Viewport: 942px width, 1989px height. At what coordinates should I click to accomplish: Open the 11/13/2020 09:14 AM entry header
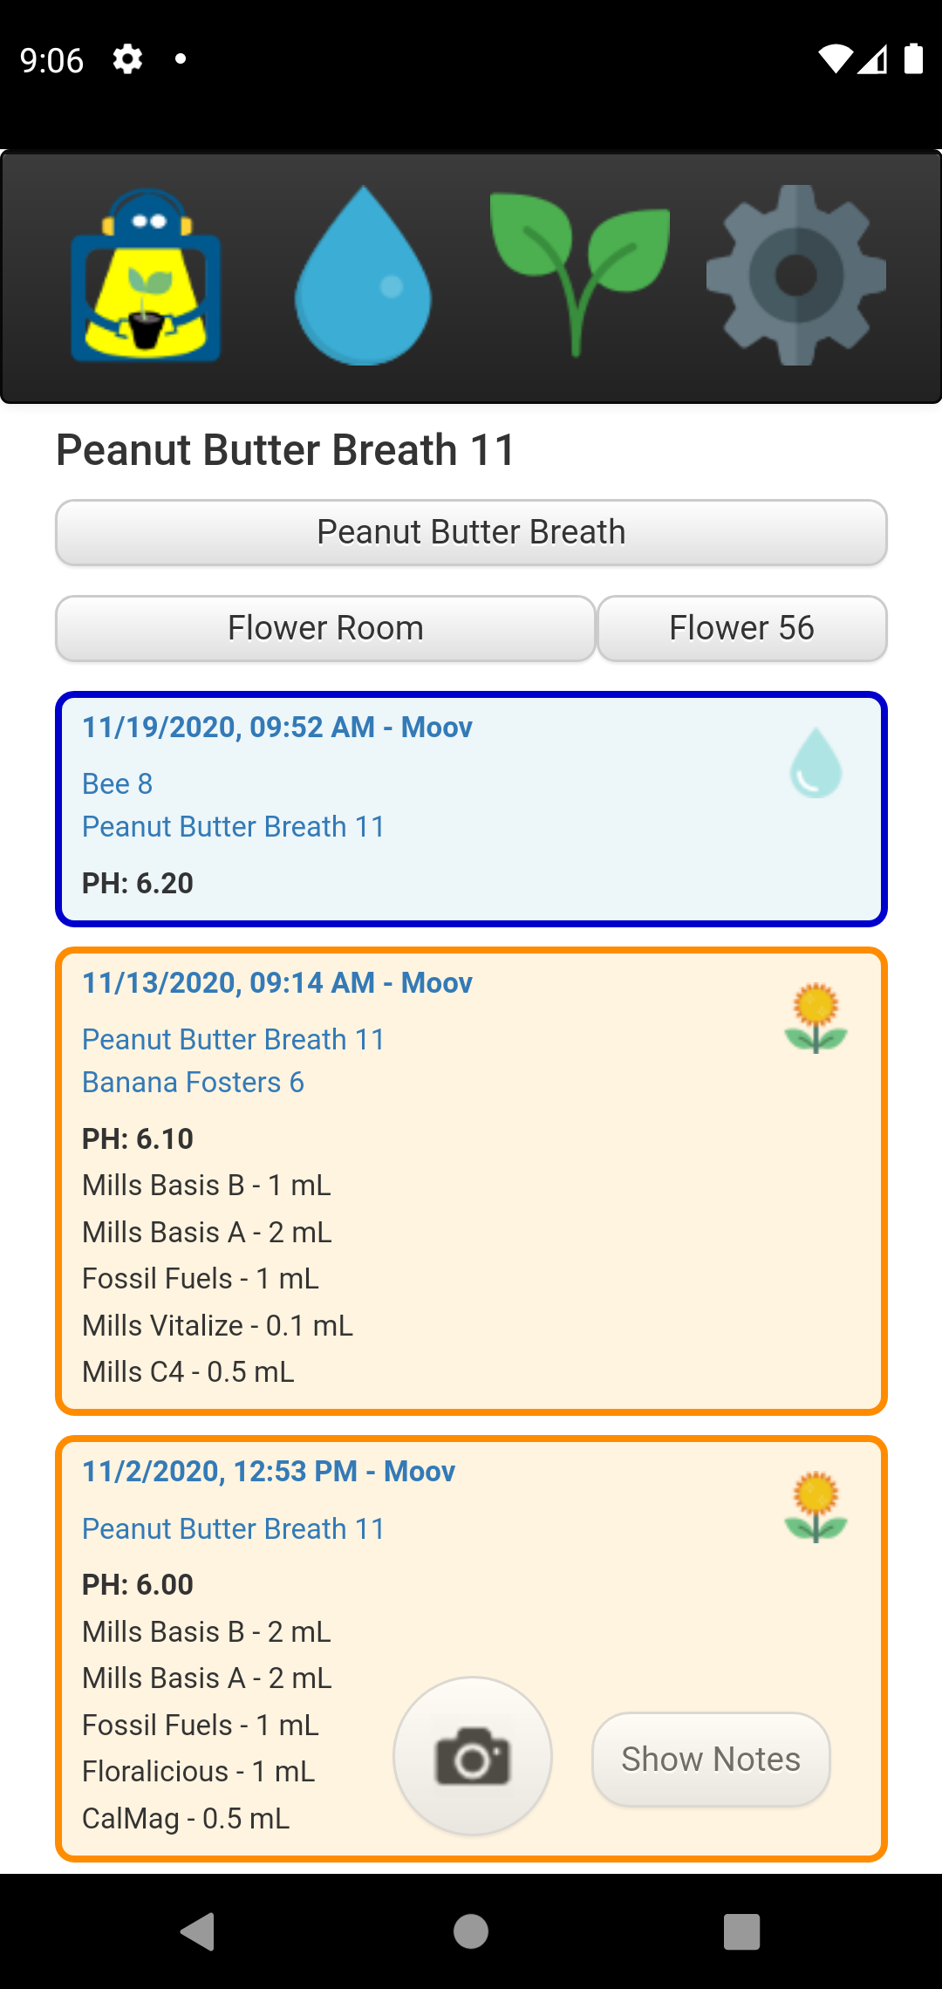[277, 982]
